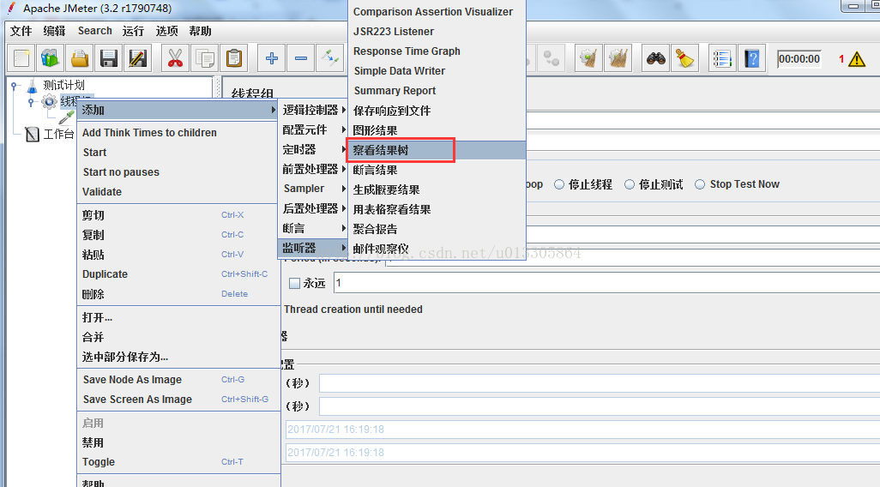Image resolution: width=880 pixels, height=487 pixels.
Task: Choose Response Time Graph listener
Action: click(x=437, y=51)
